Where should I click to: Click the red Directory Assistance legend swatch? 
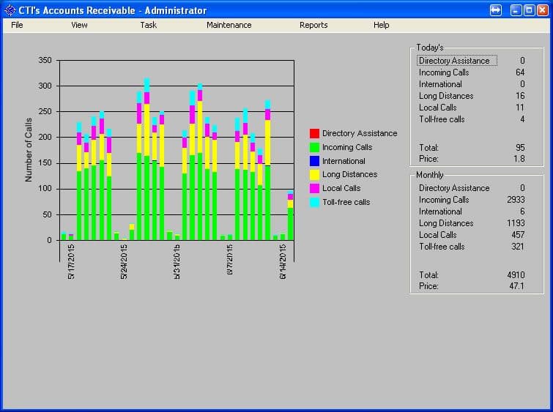[x=314, y=134]
